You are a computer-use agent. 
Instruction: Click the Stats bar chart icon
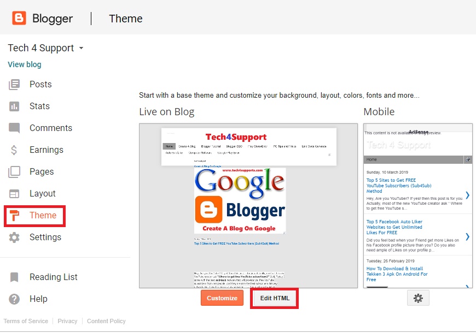(x=14, y=106)
